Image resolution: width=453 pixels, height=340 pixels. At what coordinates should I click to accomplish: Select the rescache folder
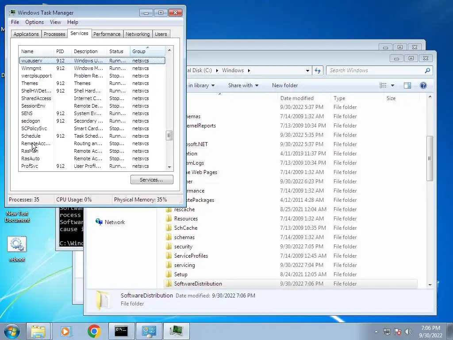184,209
